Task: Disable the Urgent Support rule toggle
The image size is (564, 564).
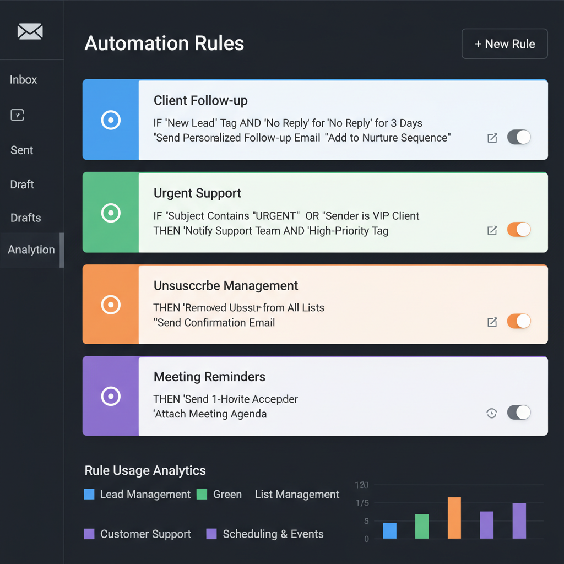Action: click(519, 230)
